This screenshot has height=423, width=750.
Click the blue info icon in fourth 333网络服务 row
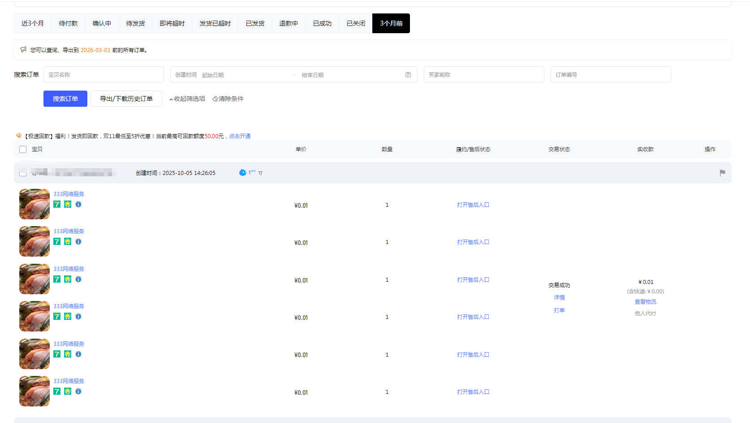(x=78, y=316)
